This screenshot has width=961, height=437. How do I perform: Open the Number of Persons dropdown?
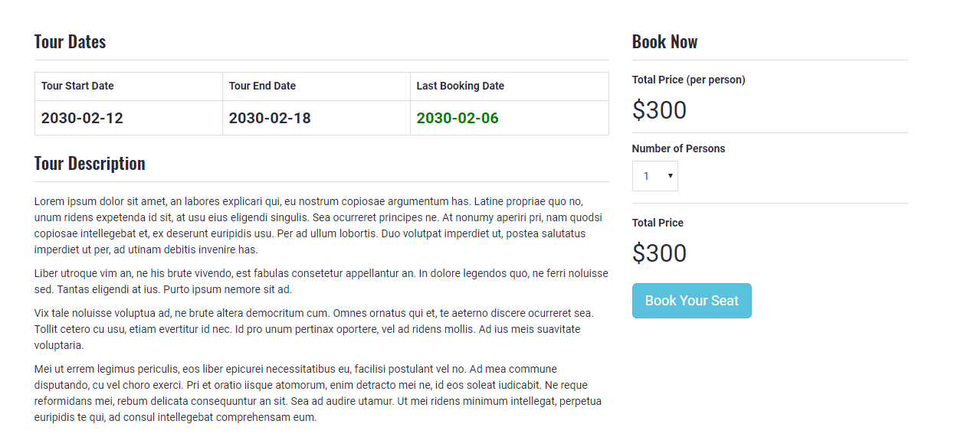click(x=655, y=176)
